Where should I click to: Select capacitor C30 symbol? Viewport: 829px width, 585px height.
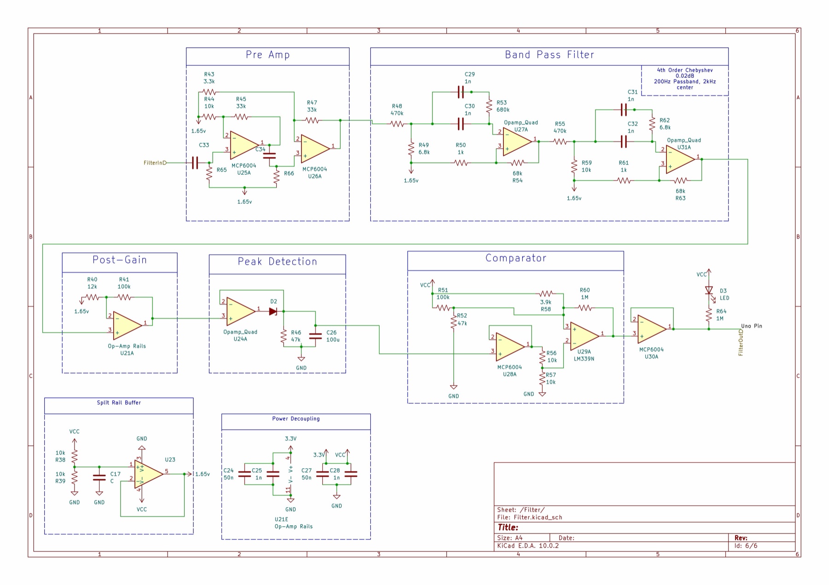[x=461, y=124]
